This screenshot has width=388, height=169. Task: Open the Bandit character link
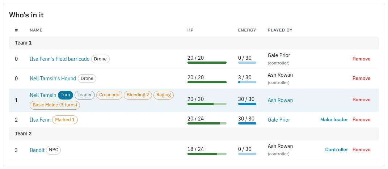(37, 150)
